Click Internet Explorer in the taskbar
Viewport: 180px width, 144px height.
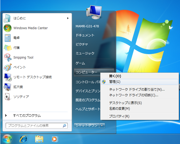24,139
